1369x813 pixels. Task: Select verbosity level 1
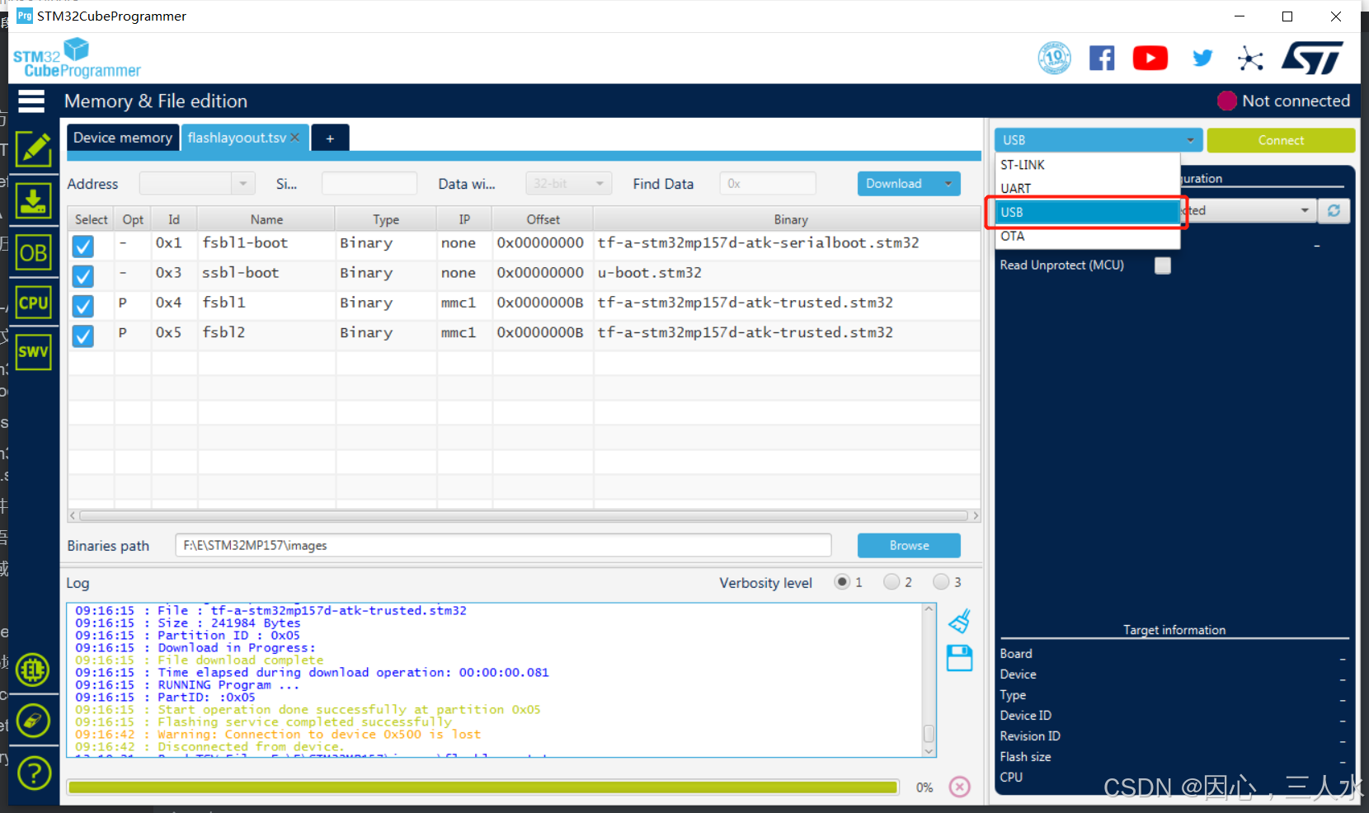click(842, 582)
